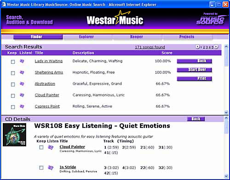Viewport: 230px width, 180px height.
Task: Check Keep box for Sheltering Arms
Action: [13, 73]
